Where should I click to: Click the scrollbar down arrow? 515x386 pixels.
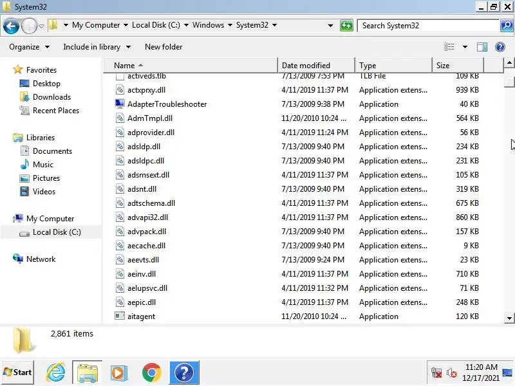pyautogui.click(x=509, y=318)
